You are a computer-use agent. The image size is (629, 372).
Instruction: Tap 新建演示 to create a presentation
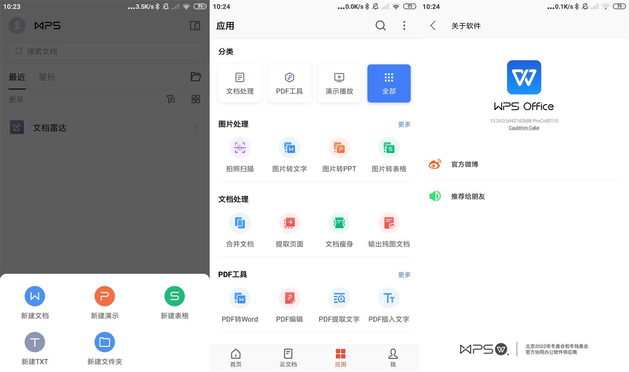[104, 302]
